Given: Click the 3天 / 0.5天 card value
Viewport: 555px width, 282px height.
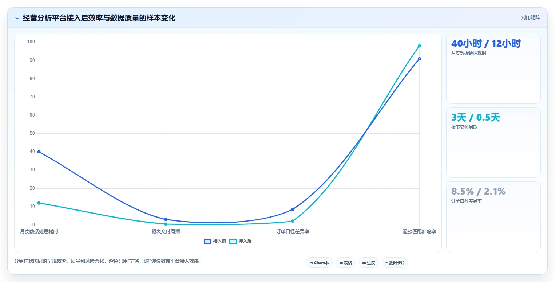Looking at the screenshot, I should (x=476, y=117).
